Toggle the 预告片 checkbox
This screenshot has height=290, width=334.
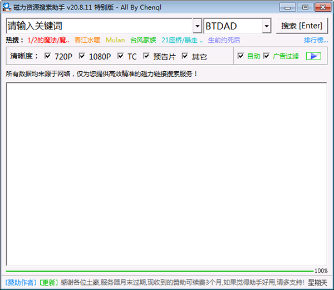[x=146, y=56]
